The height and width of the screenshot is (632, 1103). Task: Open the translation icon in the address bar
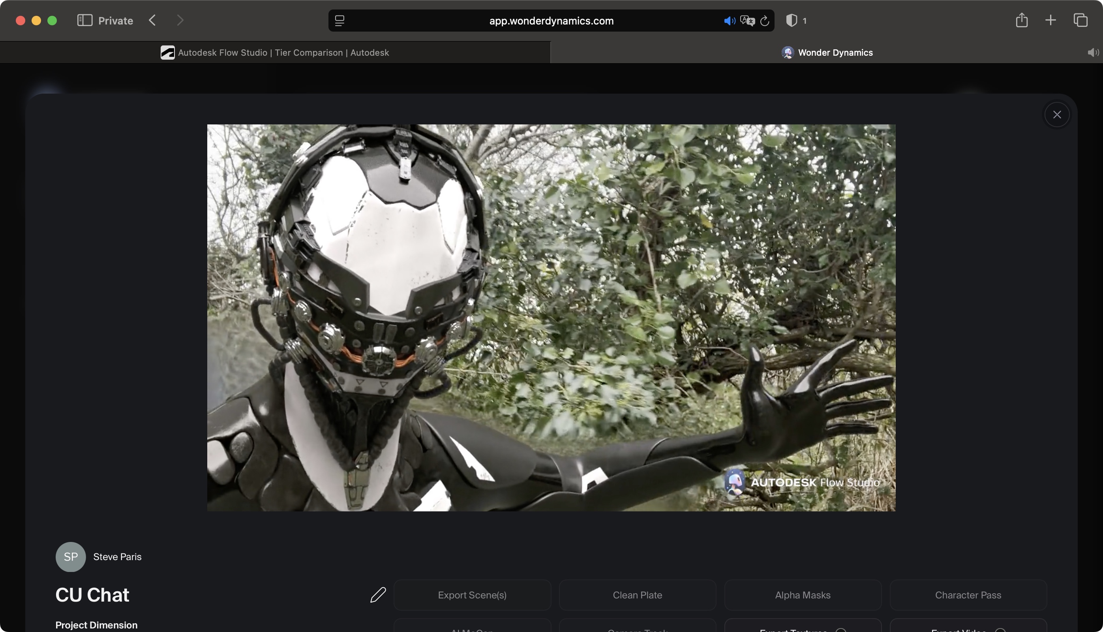click(x=747, y=21)
